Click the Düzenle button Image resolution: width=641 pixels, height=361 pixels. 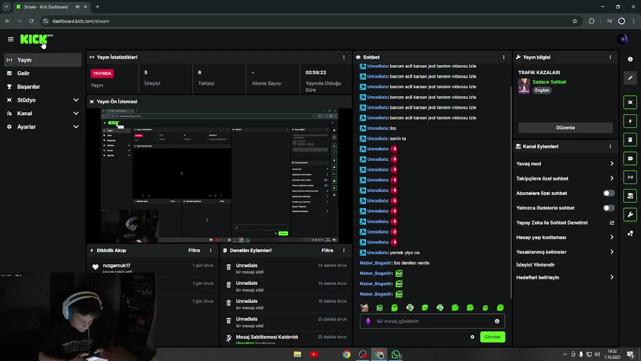(565, 128)
